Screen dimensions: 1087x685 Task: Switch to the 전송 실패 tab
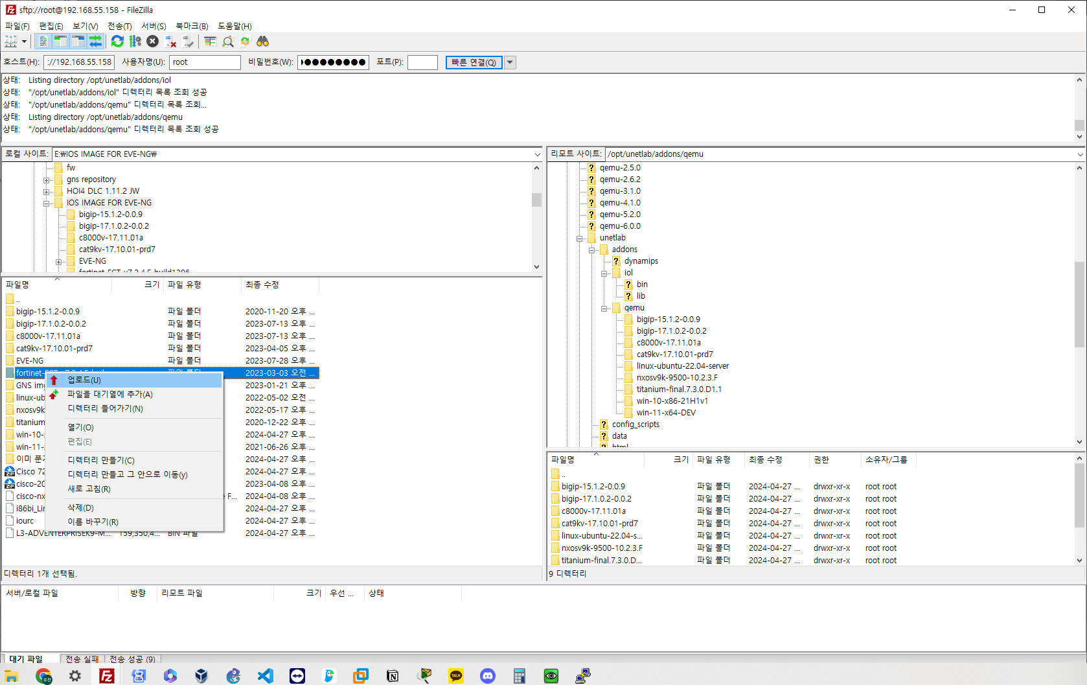(x=82, y=659)
